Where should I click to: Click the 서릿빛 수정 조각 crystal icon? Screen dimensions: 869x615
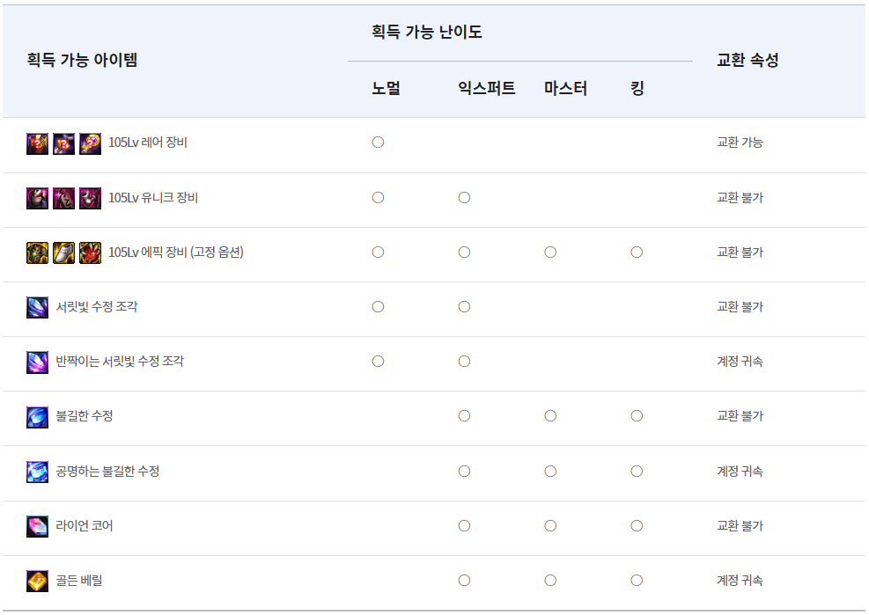(x=37, y=308)
